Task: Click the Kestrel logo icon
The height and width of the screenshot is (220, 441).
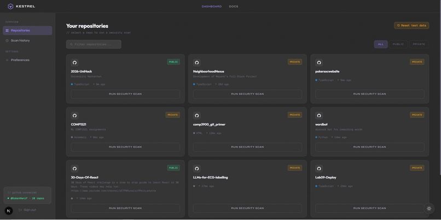Action: [x=10, y=7]
